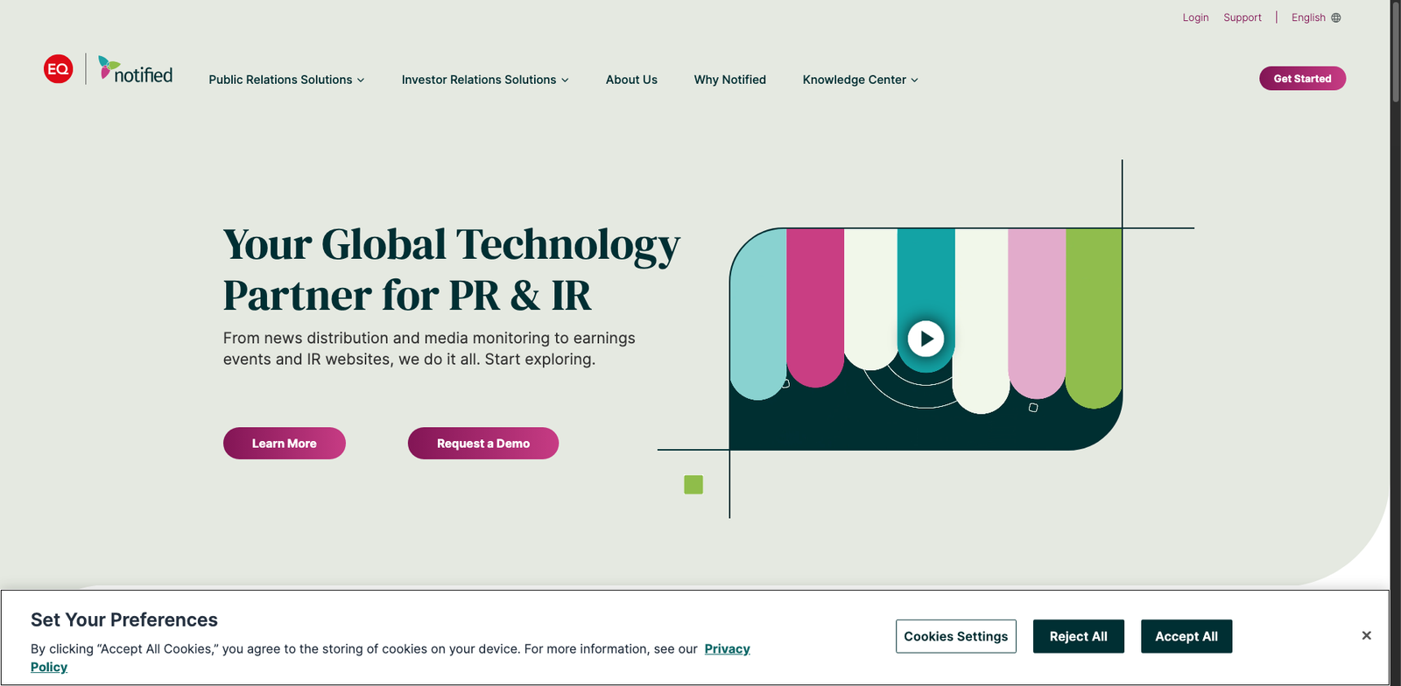This screenshot has height=686, width=1401.
Task: Open Cookies Settings
Action: pyautogui.click(x=956, y=636)
